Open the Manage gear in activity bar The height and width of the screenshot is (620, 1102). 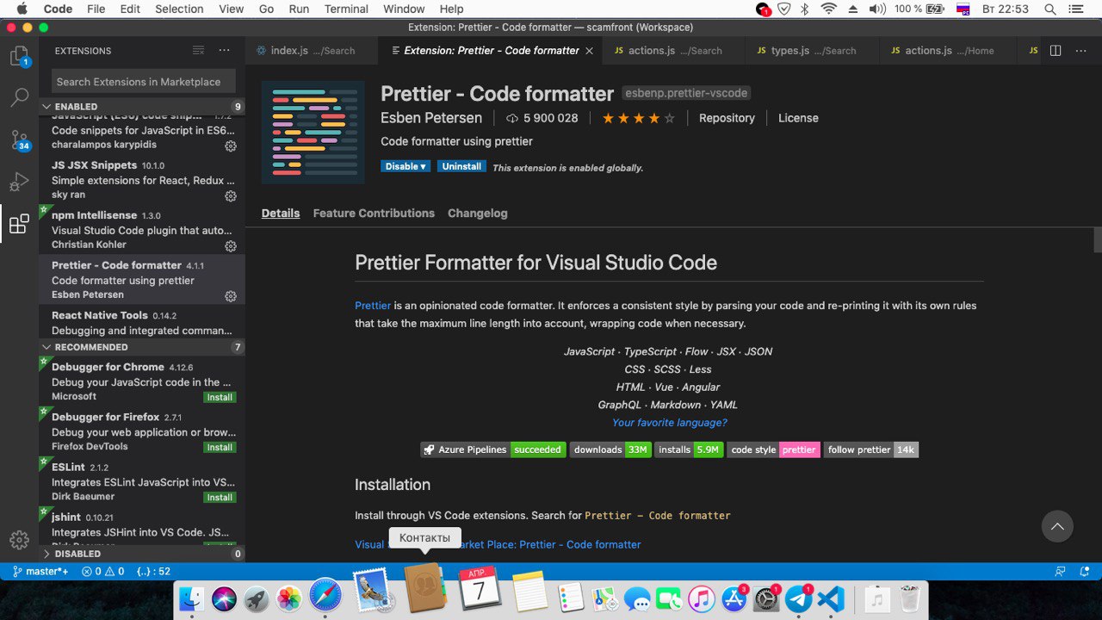pos(19,540)
